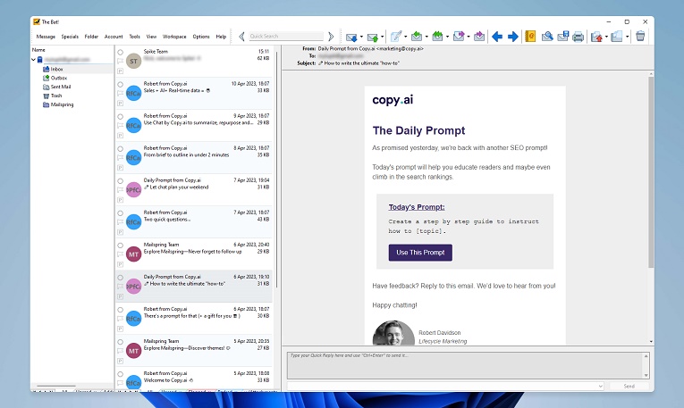Screen dimensions: 684x408
Task: Open the Address Book icon
Action: (x=530, y=37)
